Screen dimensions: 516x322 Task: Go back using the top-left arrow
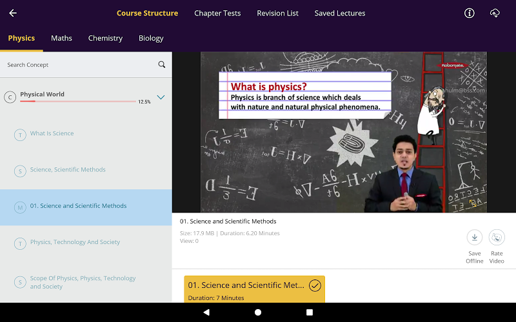click(13, 13)
